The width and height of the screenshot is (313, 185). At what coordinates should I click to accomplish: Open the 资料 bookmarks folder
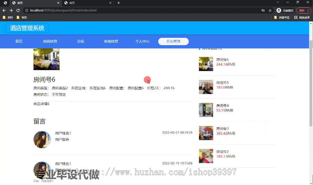pos(8,17)
